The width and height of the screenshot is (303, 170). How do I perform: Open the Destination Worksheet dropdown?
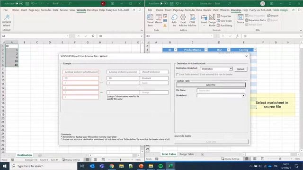pos(231,69)
